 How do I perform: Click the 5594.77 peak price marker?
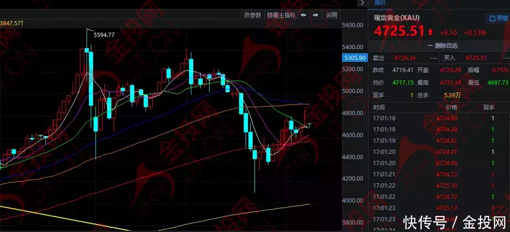pyautogui.click(x=104, y=34)
